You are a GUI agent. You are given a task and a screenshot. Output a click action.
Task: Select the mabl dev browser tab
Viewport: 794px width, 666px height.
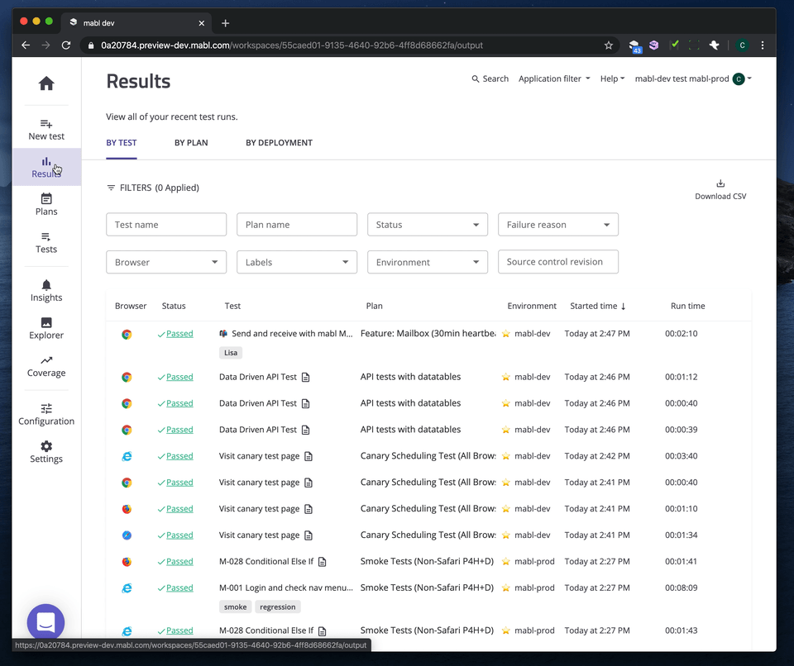tap(136, 23)
